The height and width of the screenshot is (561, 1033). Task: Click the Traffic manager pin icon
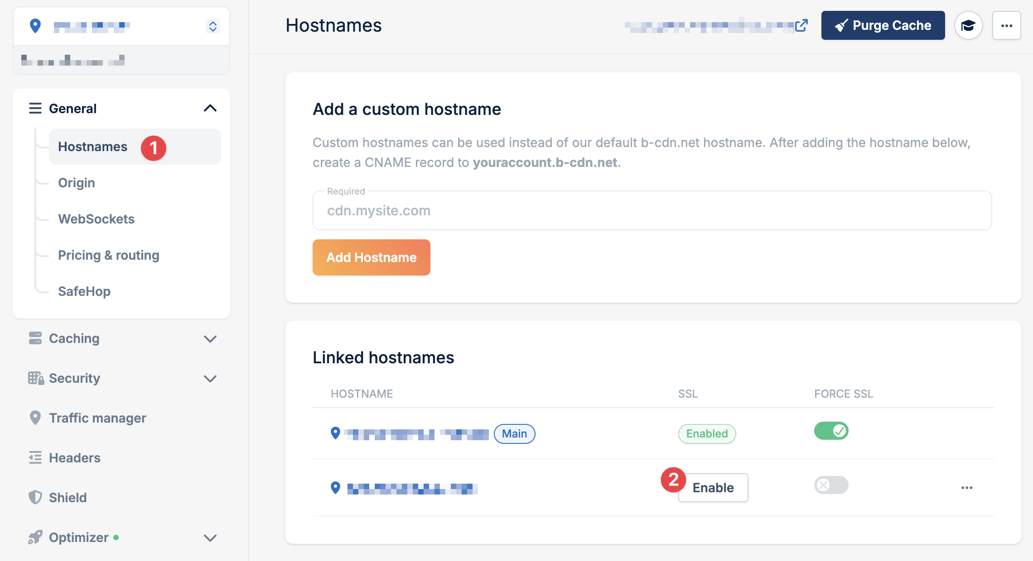pos(35,418)
